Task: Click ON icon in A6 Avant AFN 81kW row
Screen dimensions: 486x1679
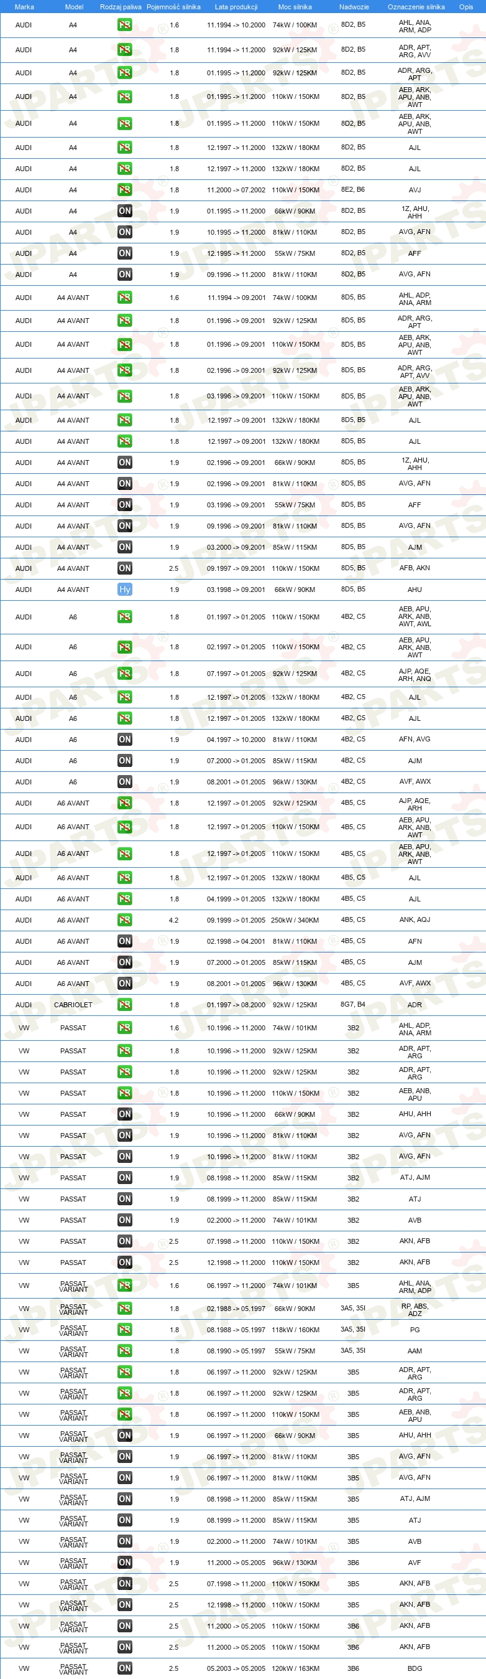Action: 125,941
